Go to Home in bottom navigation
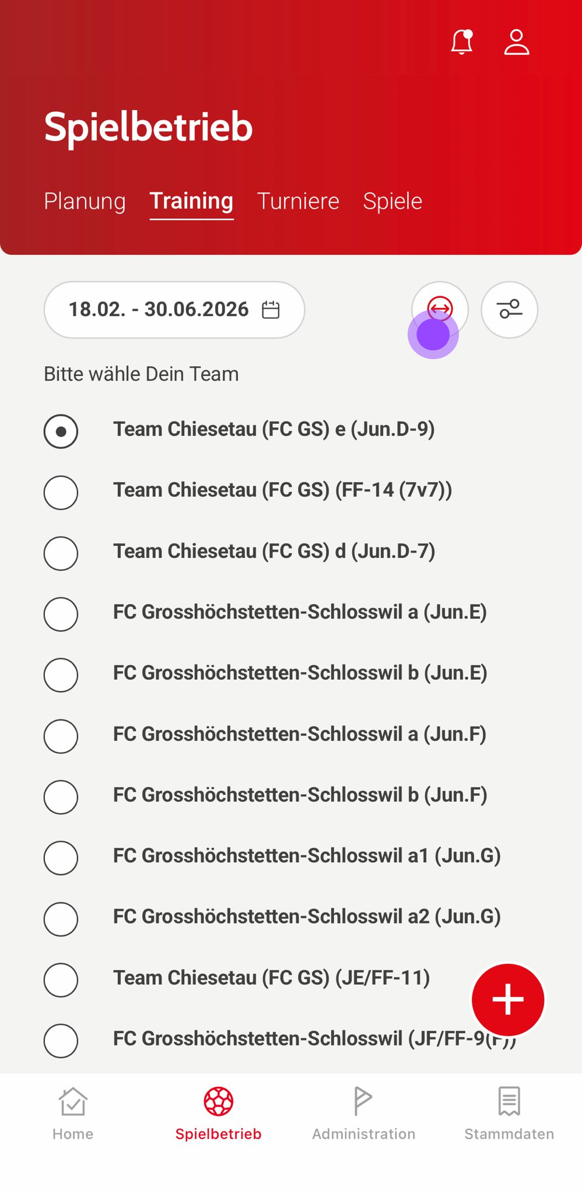This screenshot has width=582, height=1194. pyautogui.click(x=73, y=1112)
